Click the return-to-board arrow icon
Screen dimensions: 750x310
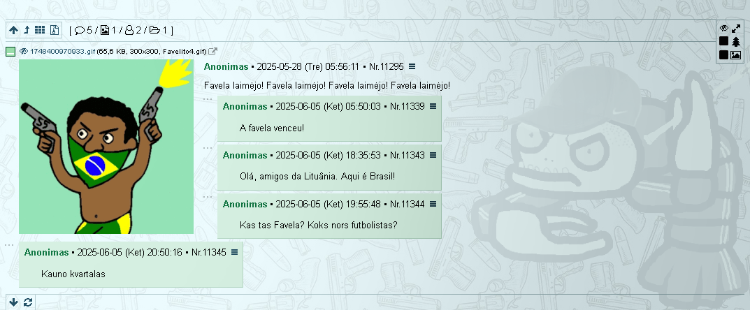pyautogui.click(x=27, y=30)
